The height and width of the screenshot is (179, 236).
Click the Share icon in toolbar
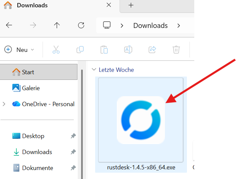pos(152,50)
